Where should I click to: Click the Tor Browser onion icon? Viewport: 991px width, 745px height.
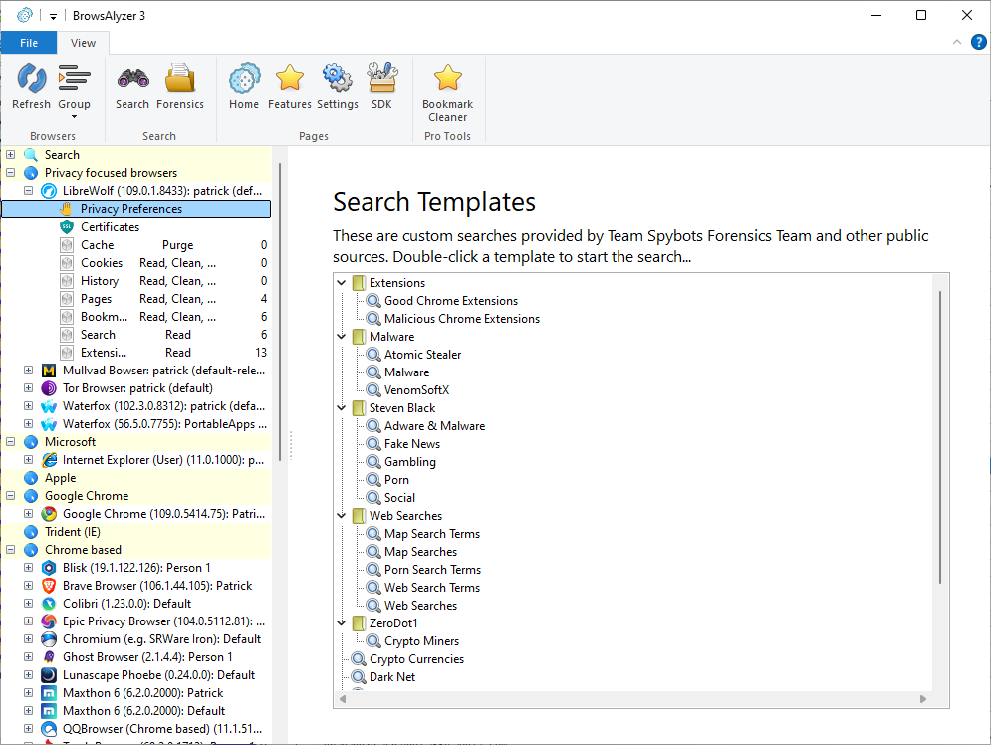(49, 388)
